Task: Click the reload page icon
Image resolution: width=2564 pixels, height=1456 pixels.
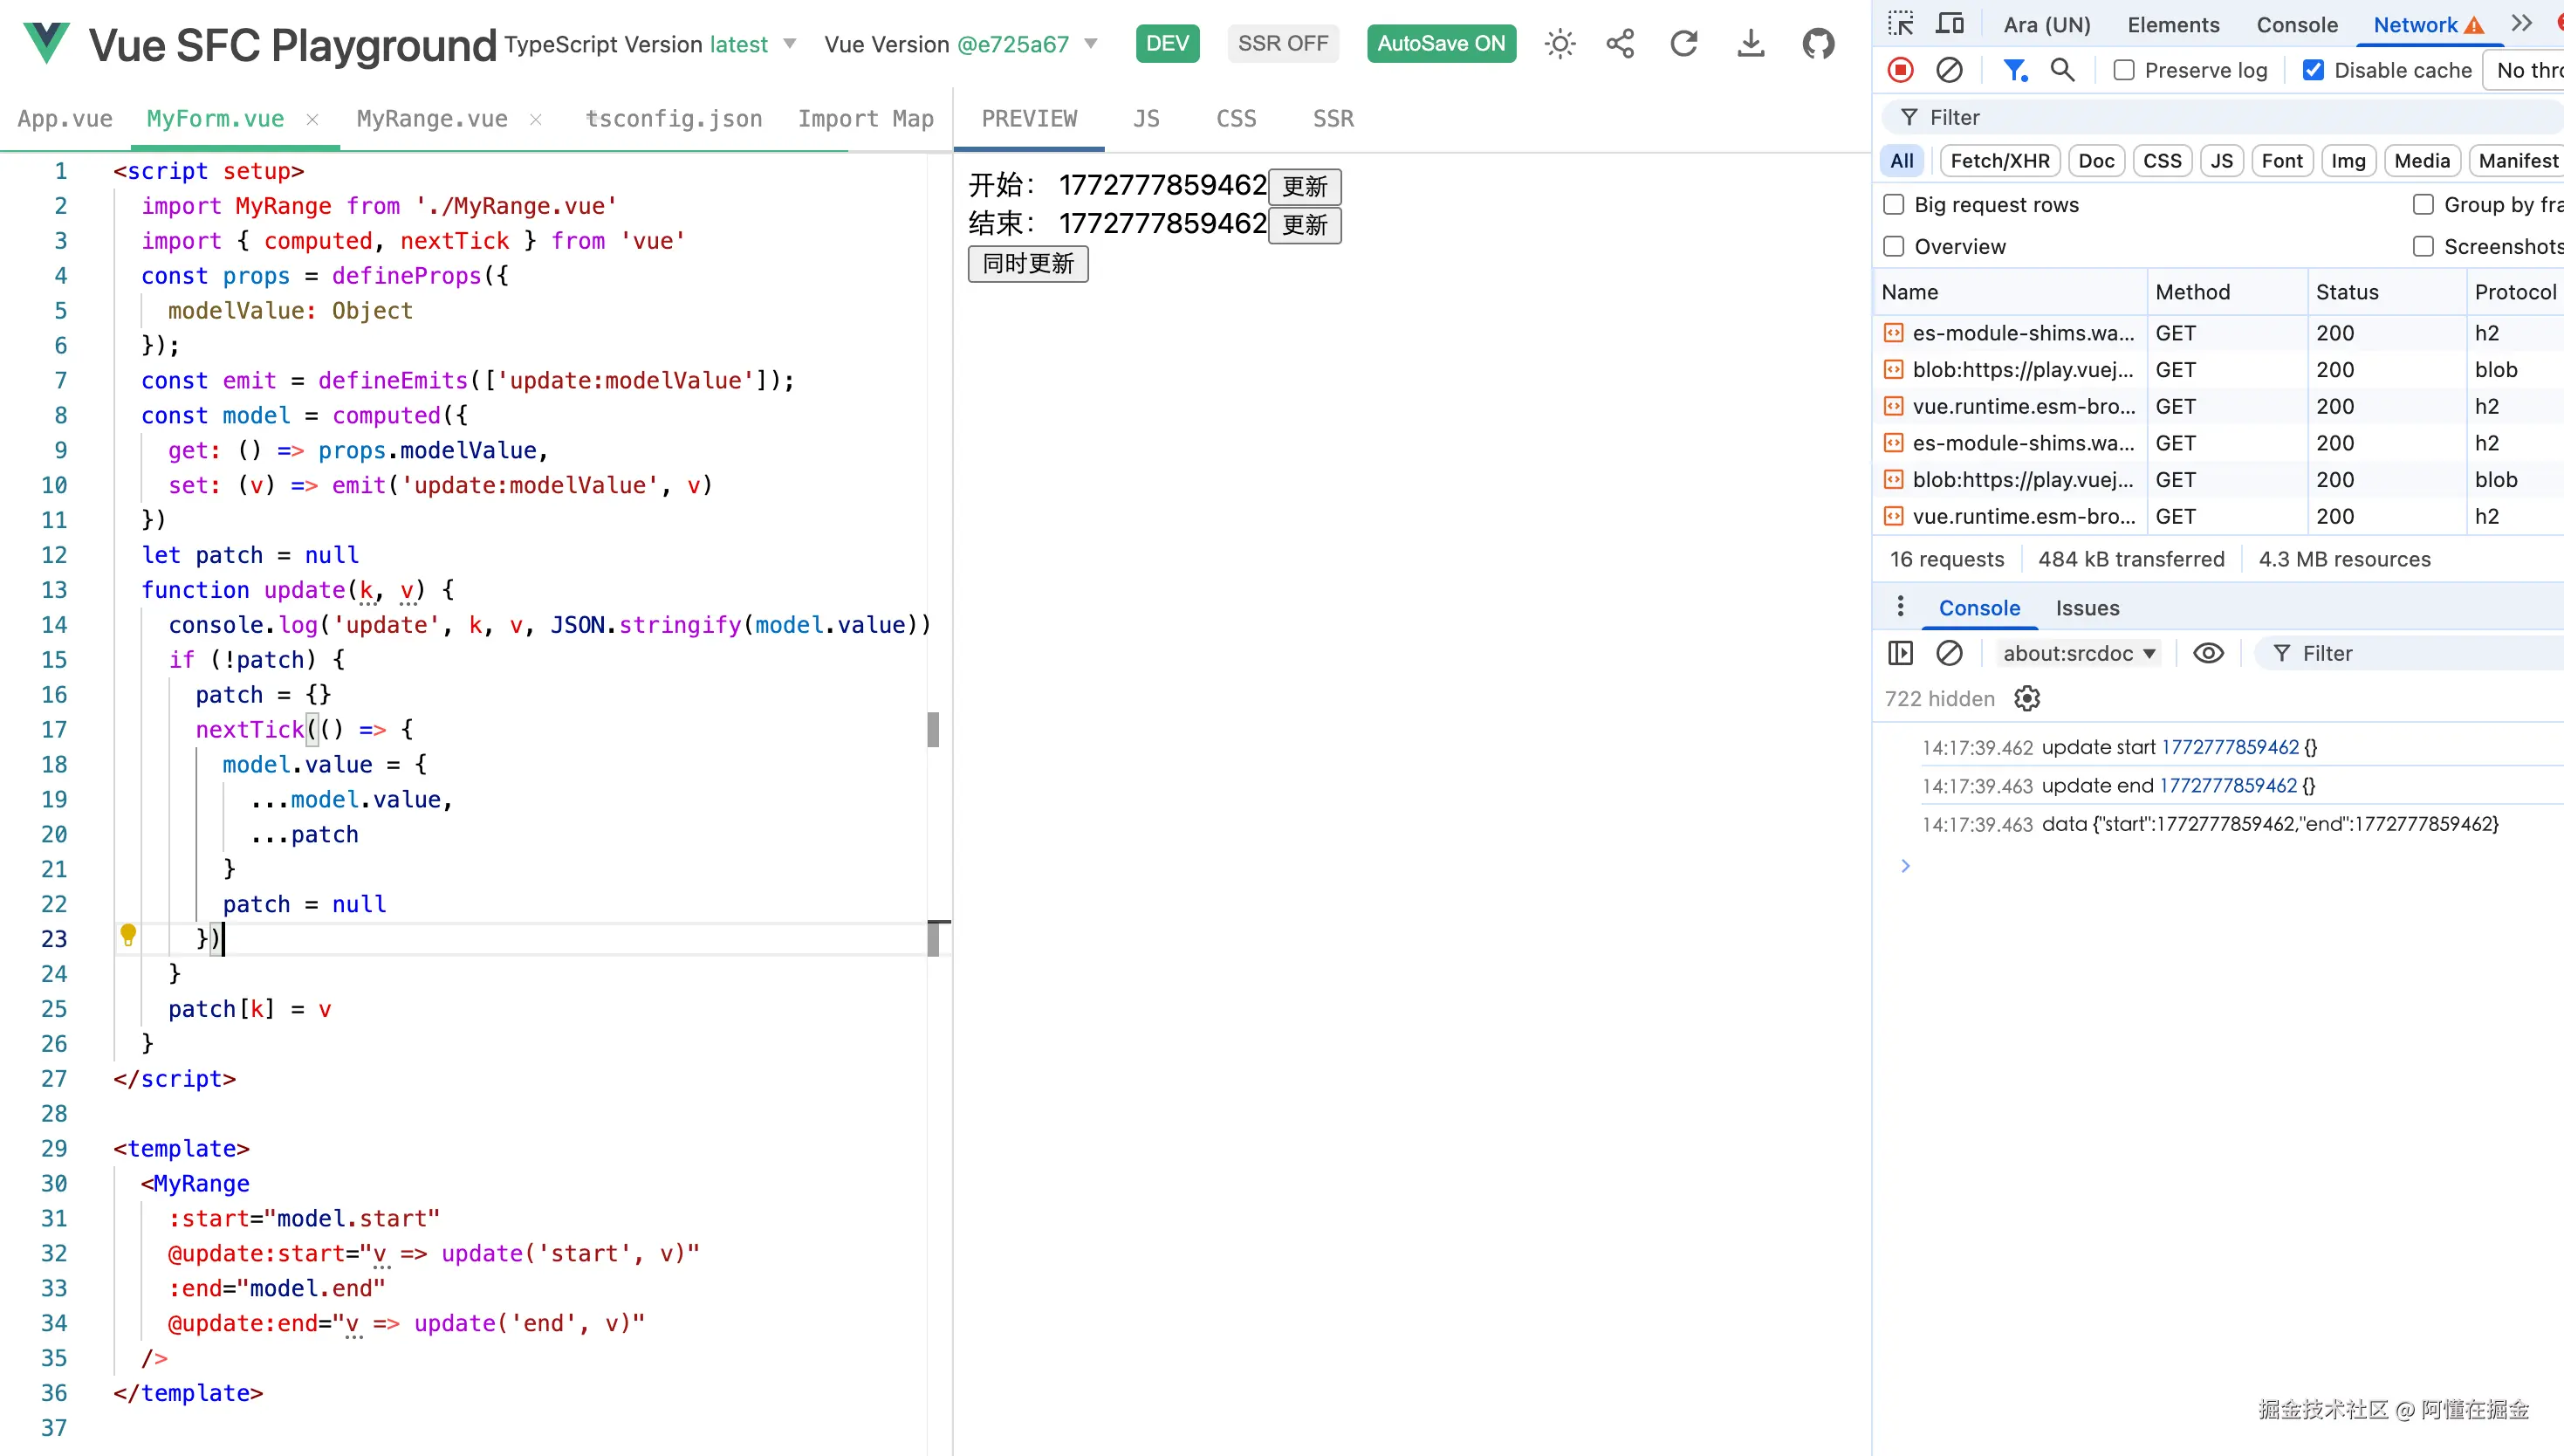Action: [x=1684, y=44]
